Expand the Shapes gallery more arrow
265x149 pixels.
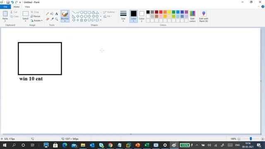(101, 20)
